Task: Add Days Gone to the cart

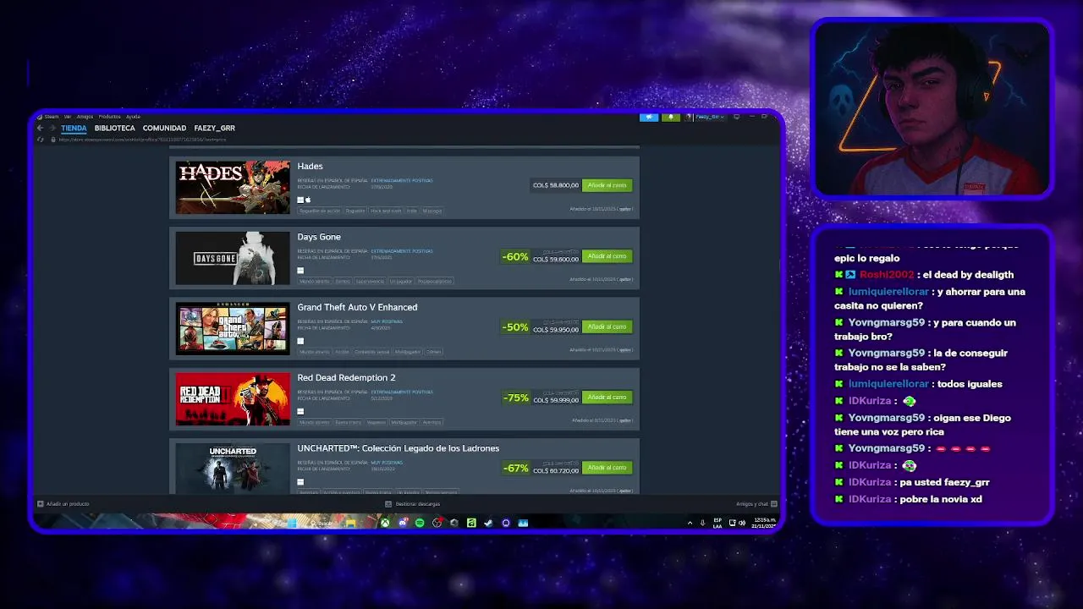Action: [607, 255]
